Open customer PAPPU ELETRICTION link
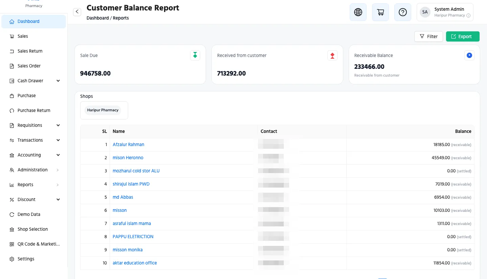 (133, 237)
